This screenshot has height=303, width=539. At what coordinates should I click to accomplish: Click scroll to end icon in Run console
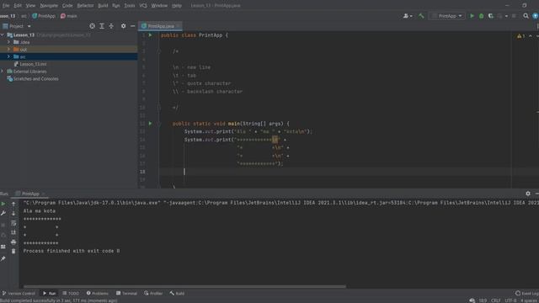13,232
